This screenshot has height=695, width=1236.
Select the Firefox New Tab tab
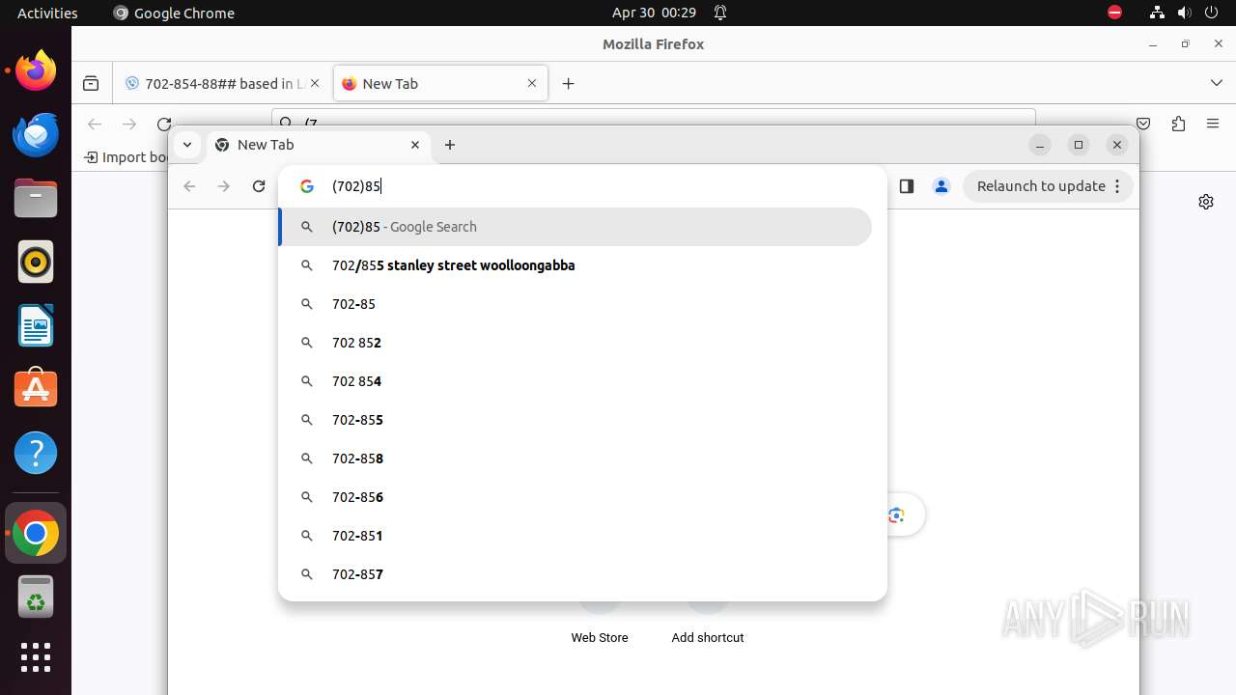[x=440, y=83]
